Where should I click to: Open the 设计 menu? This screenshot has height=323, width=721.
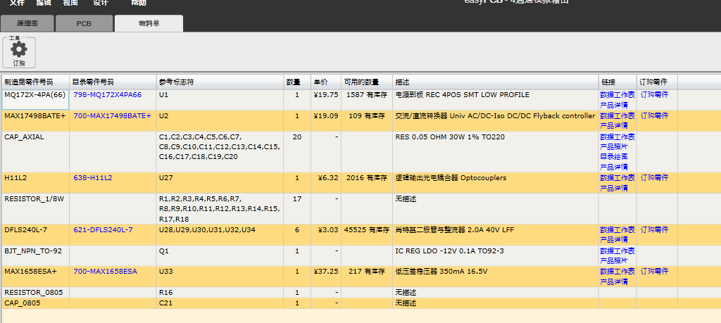(x=101, y=2)
